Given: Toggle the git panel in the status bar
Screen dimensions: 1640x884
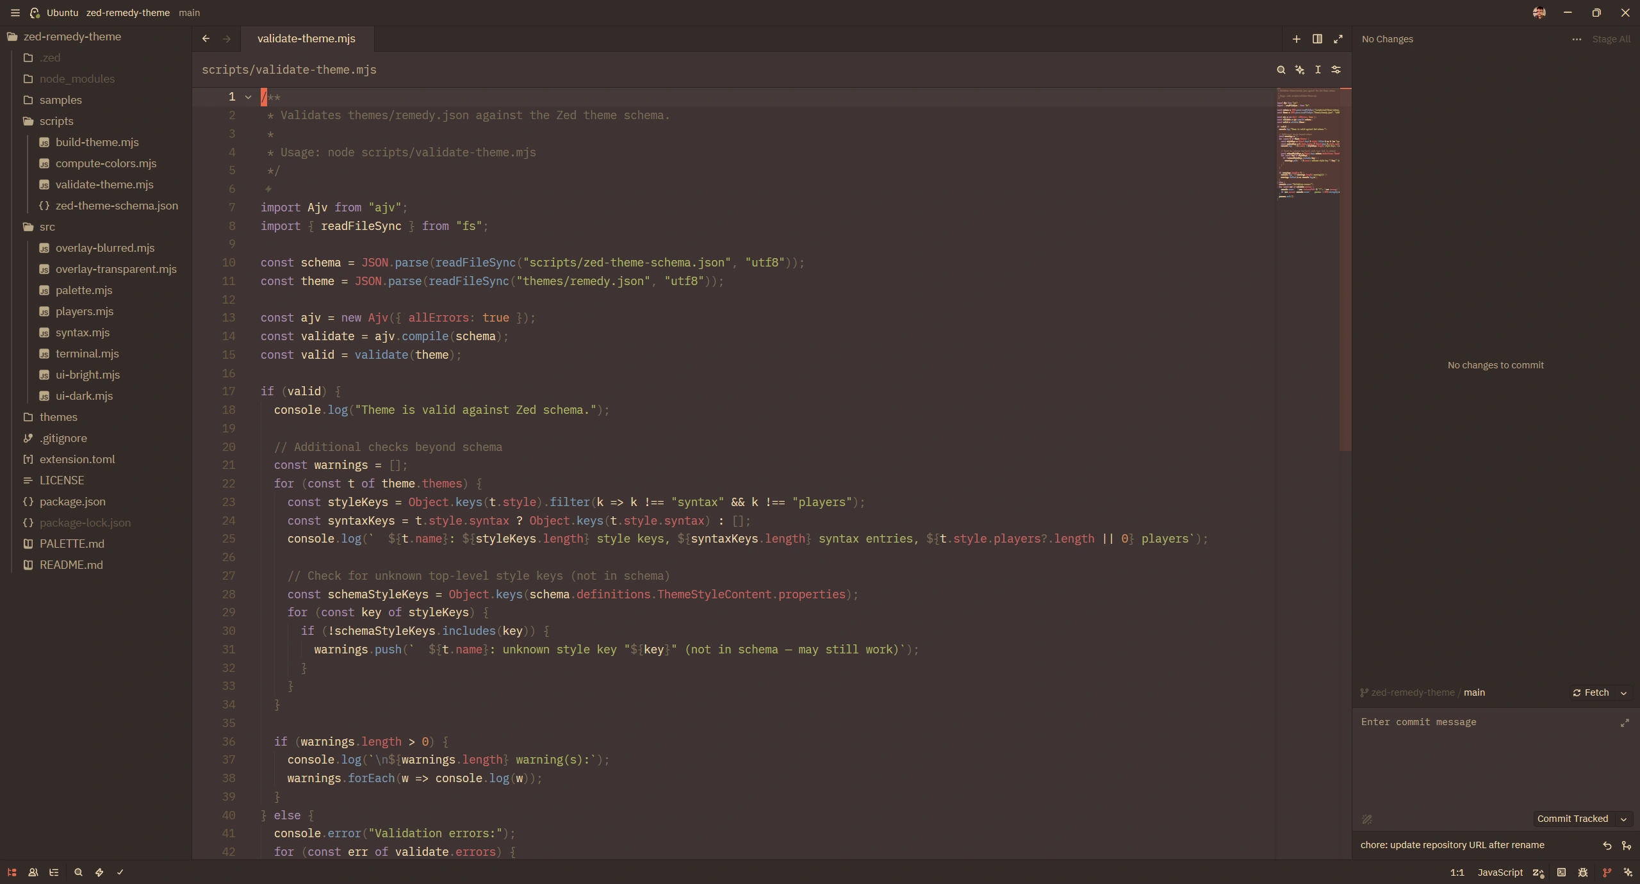Looking at the screenshot, I should [1606, 872].
